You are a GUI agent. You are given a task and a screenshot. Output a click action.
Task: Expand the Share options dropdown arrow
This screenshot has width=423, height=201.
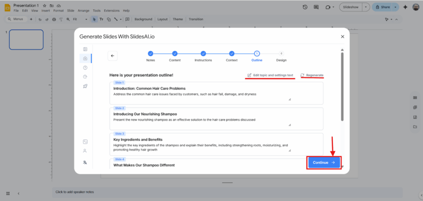(x=396, y=7)
